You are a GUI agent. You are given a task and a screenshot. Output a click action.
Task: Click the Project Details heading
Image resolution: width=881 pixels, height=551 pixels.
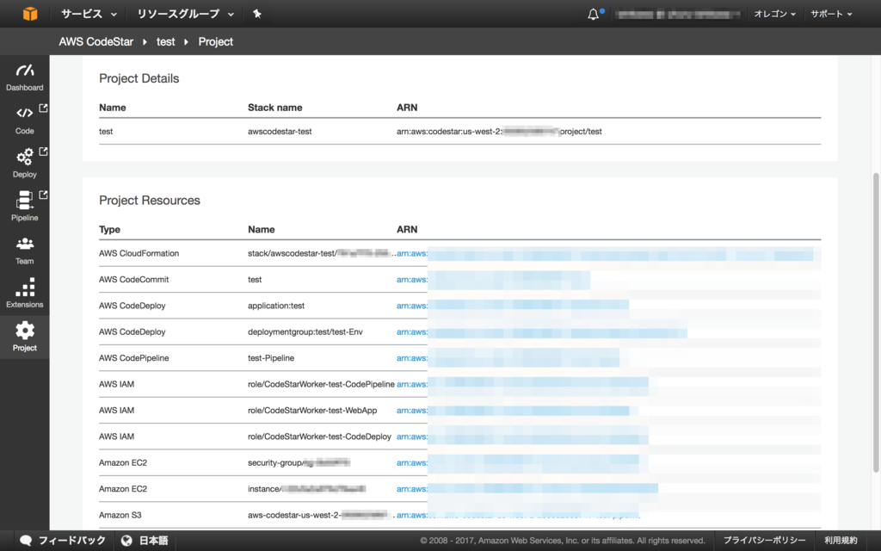point(139,78)
